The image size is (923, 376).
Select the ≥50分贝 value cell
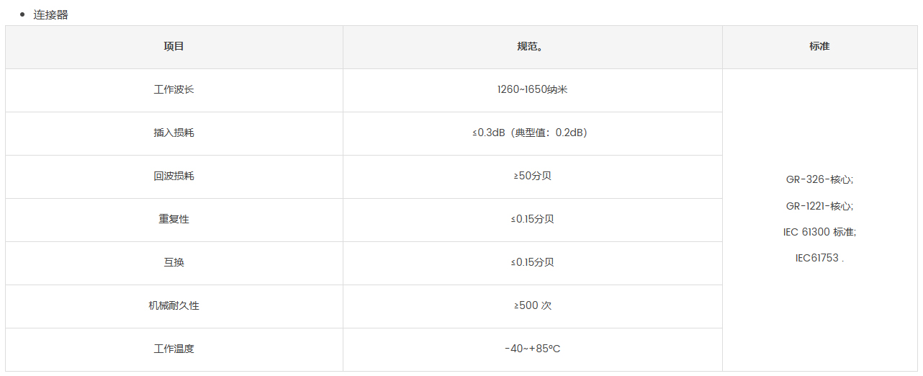(x=533, y=176)
